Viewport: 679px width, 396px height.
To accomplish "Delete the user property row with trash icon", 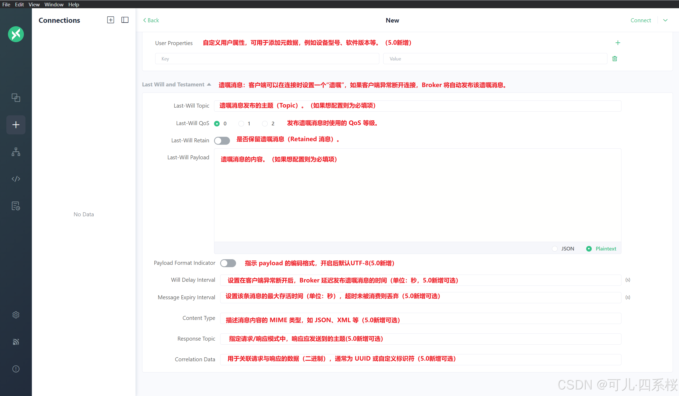I will point(615,59).
